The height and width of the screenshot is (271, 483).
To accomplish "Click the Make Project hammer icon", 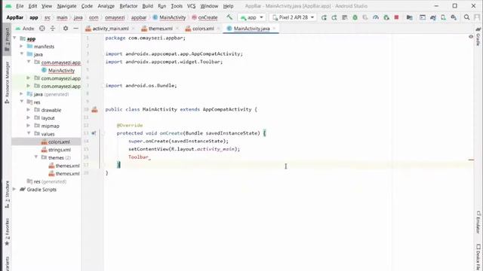I will tap(229, 17).
